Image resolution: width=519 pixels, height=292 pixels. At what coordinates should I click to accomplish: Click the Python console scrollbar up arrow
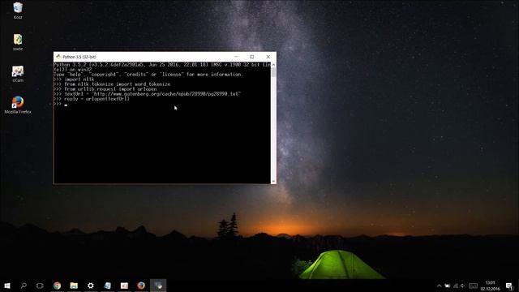(x=273, y=65)
